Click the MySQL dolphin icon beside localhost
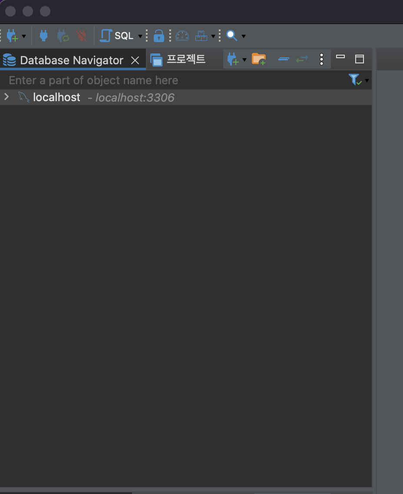 tap(23, 97)
